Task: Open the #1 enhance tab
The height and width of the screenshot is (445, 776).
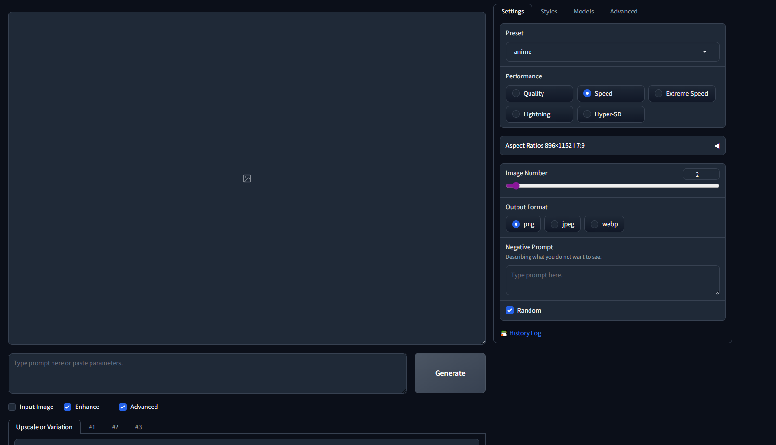Action: click(x=92, y=427)
